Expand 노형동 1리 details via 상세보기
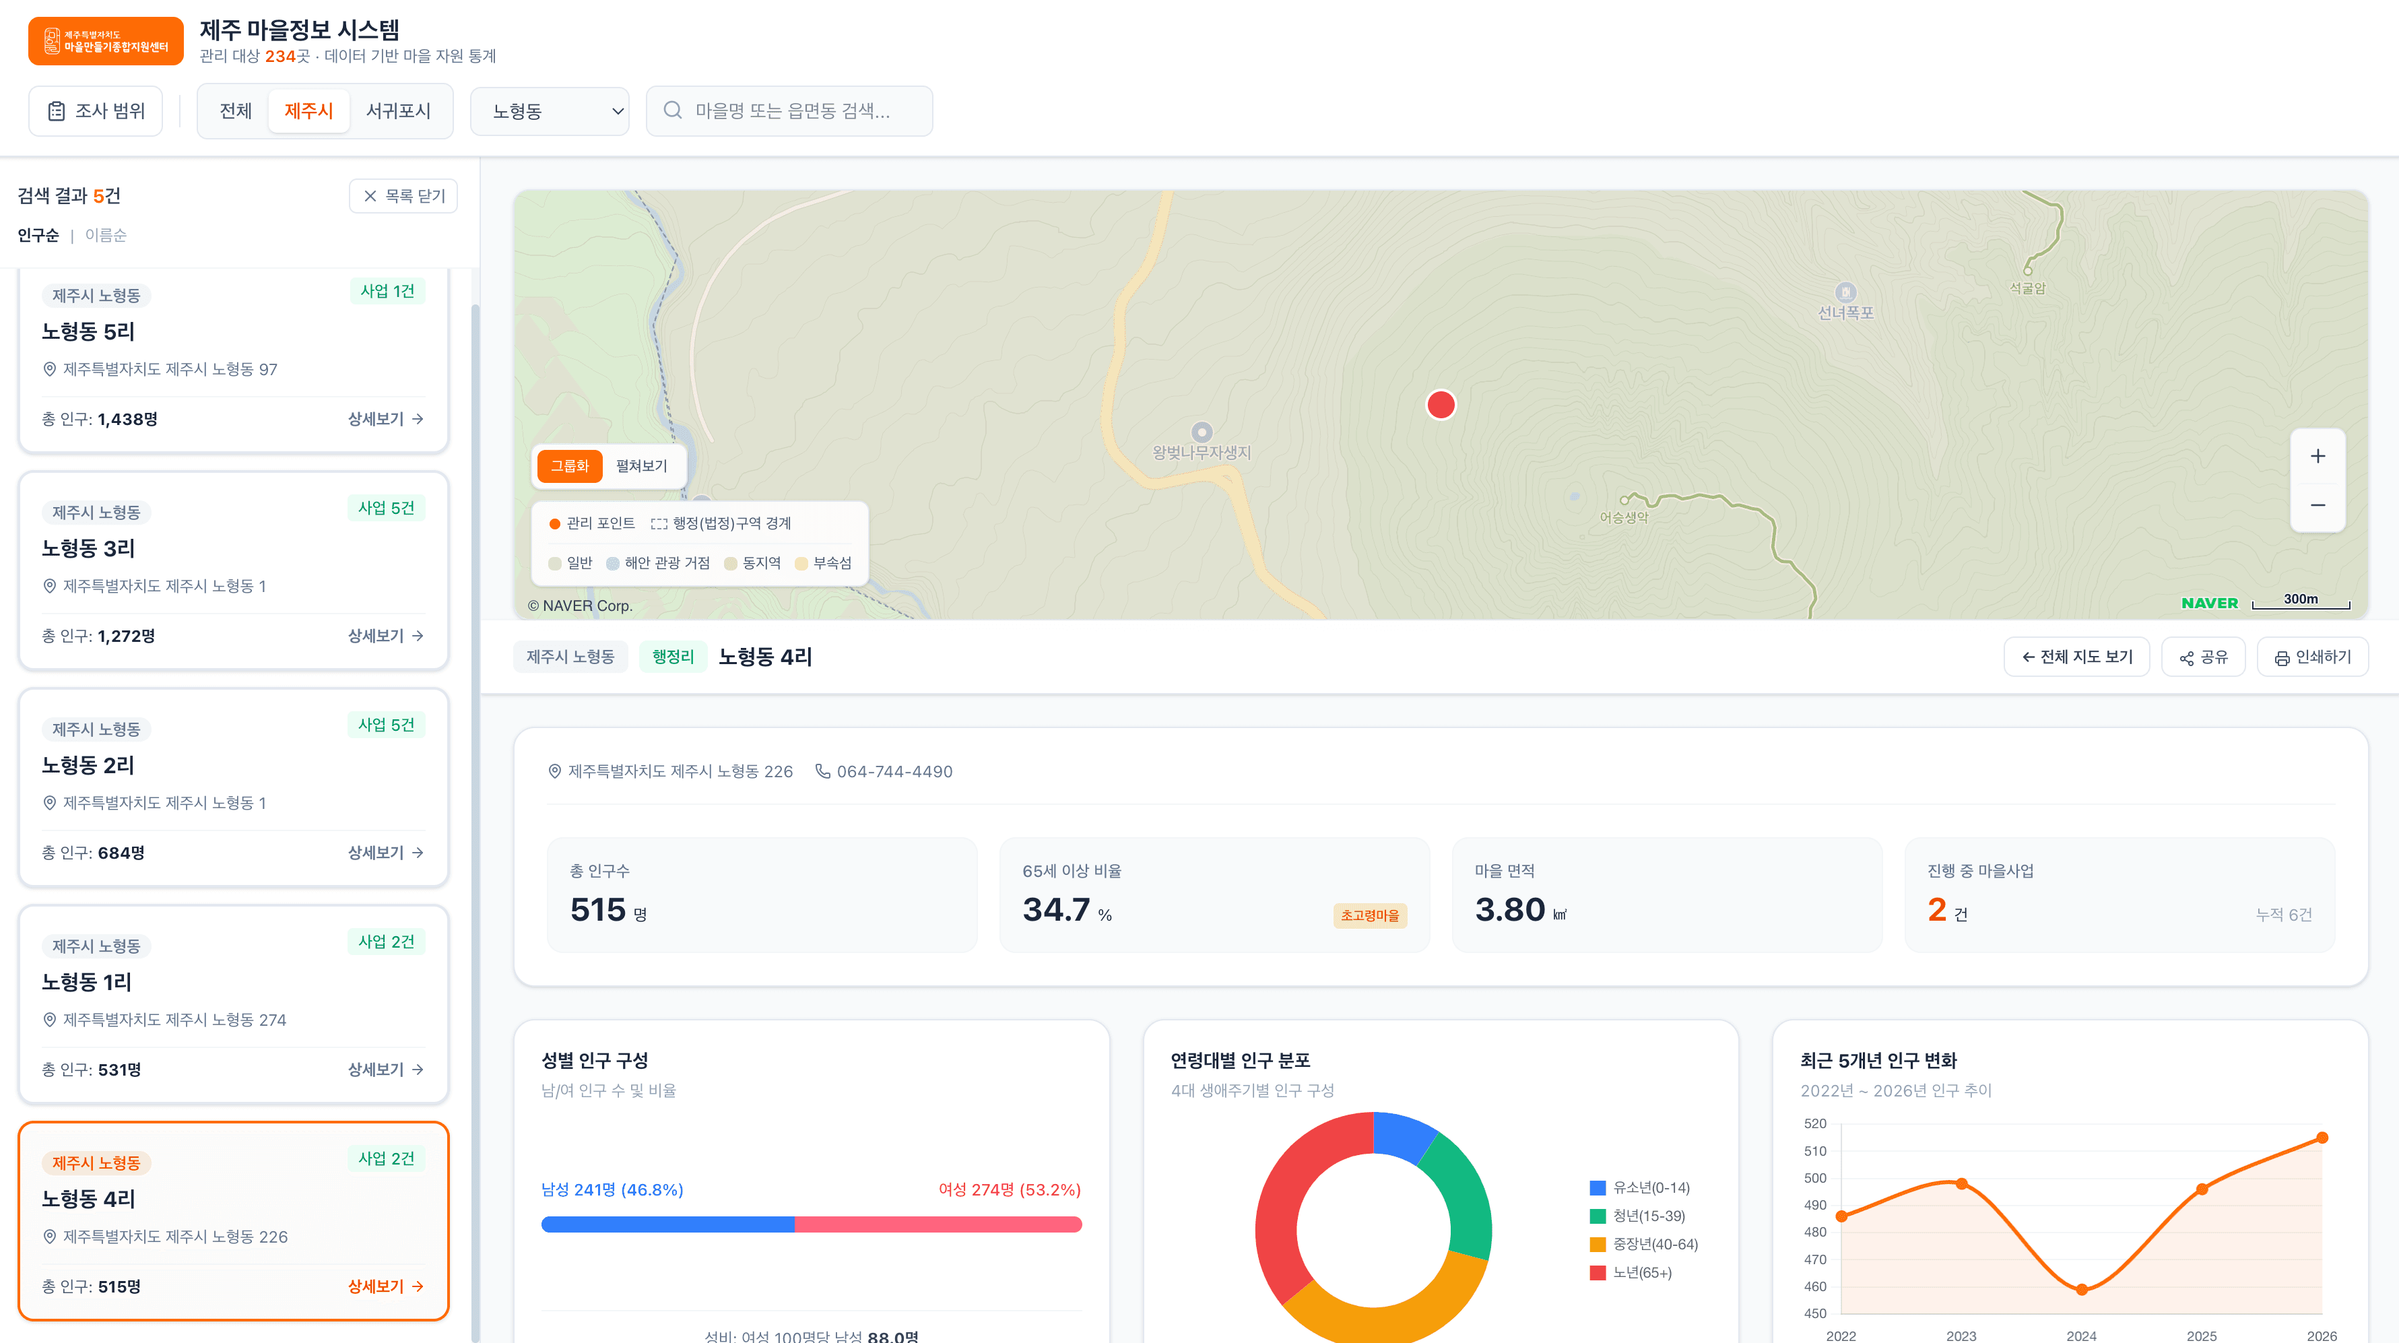 (x=385, y=1069)
